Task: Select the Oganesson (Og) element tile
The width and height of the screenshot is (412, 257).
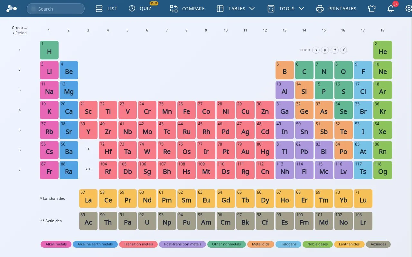Action: (383, 170)
